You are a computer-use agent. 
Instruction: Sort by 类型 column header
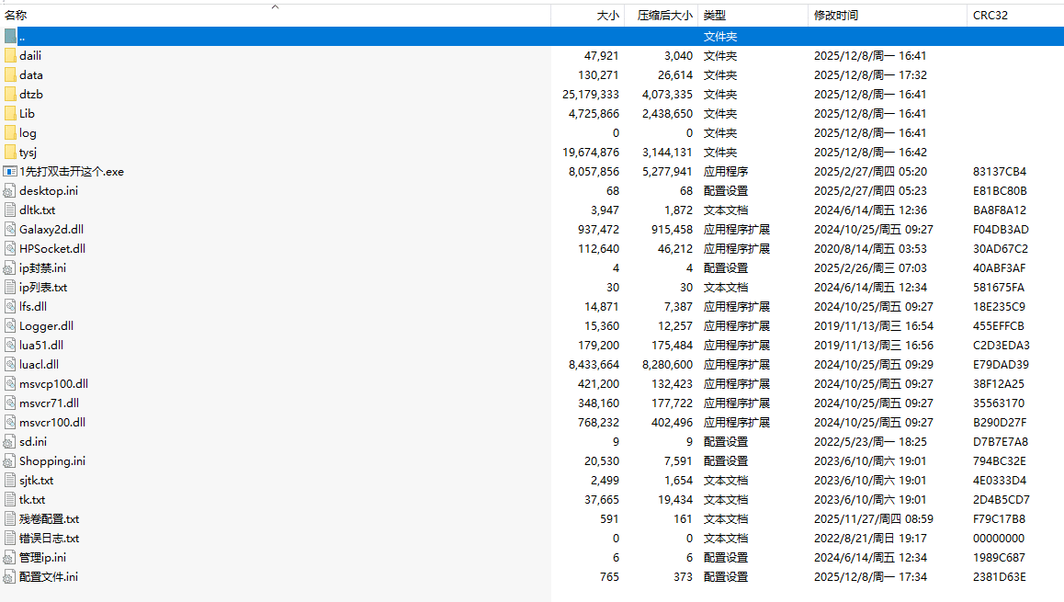tap(715, 16)
